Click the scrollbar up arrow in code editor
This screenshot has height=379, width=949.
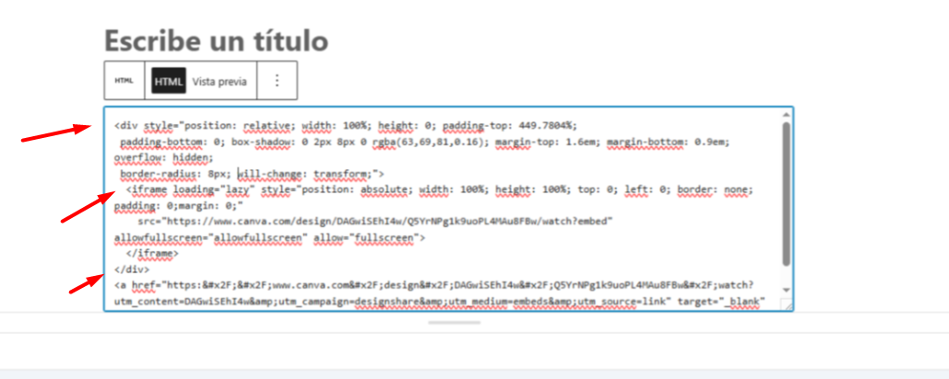(785, 115)
